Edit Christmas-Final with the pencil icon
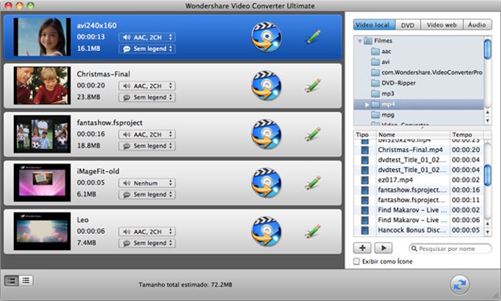The image size is (501, 301). tap(313, 85)
